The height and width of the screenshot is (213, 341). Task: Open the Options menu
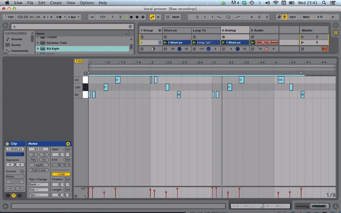coord(87,3)
